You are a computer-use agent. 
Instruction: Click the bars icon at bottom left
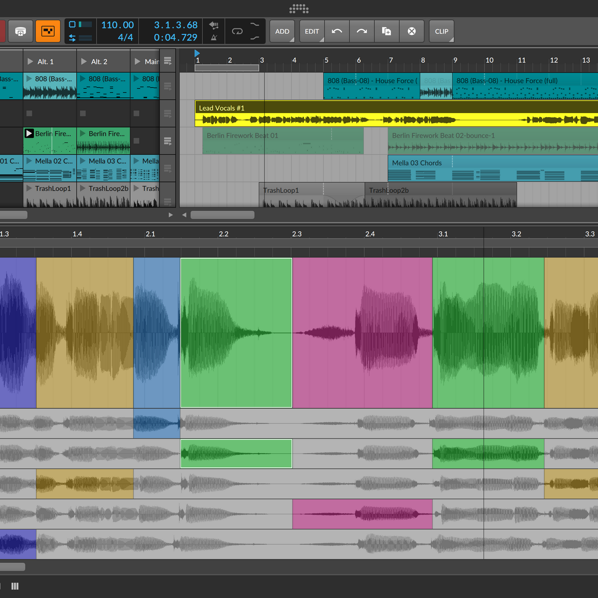(x=15, y=586)
